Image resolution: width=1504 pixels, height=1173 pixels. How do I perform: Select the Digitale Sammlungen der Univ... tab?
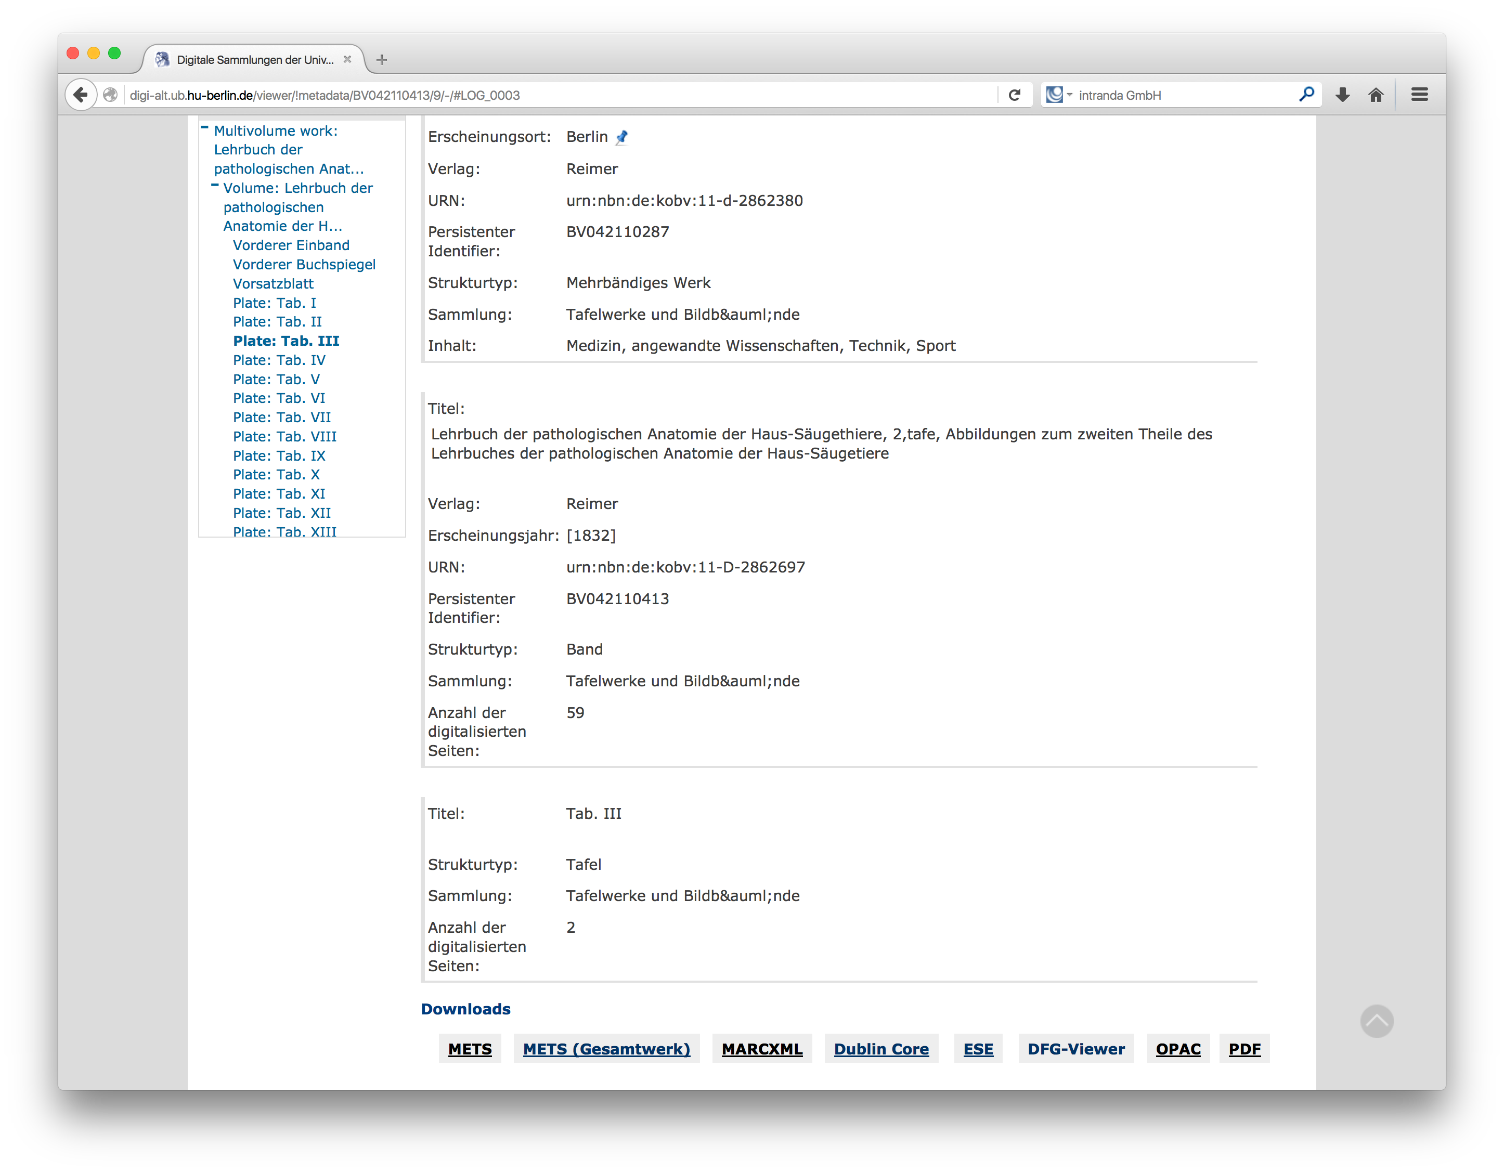coord(254,60)
